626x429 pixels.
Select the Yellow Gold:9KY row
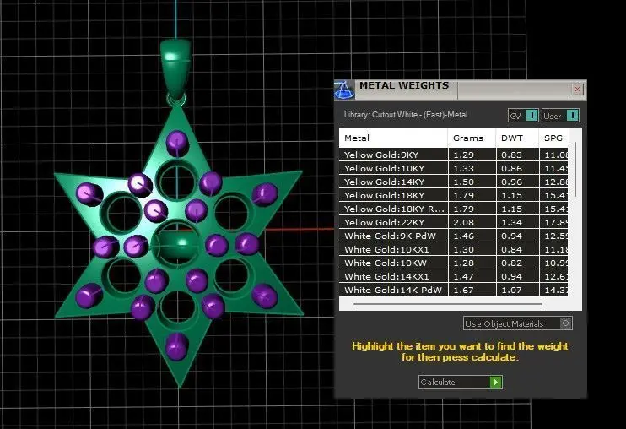454,155
